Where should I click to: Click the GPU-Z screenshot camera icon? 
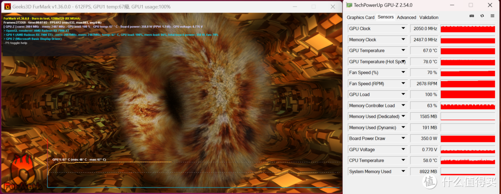pos(472,16)
